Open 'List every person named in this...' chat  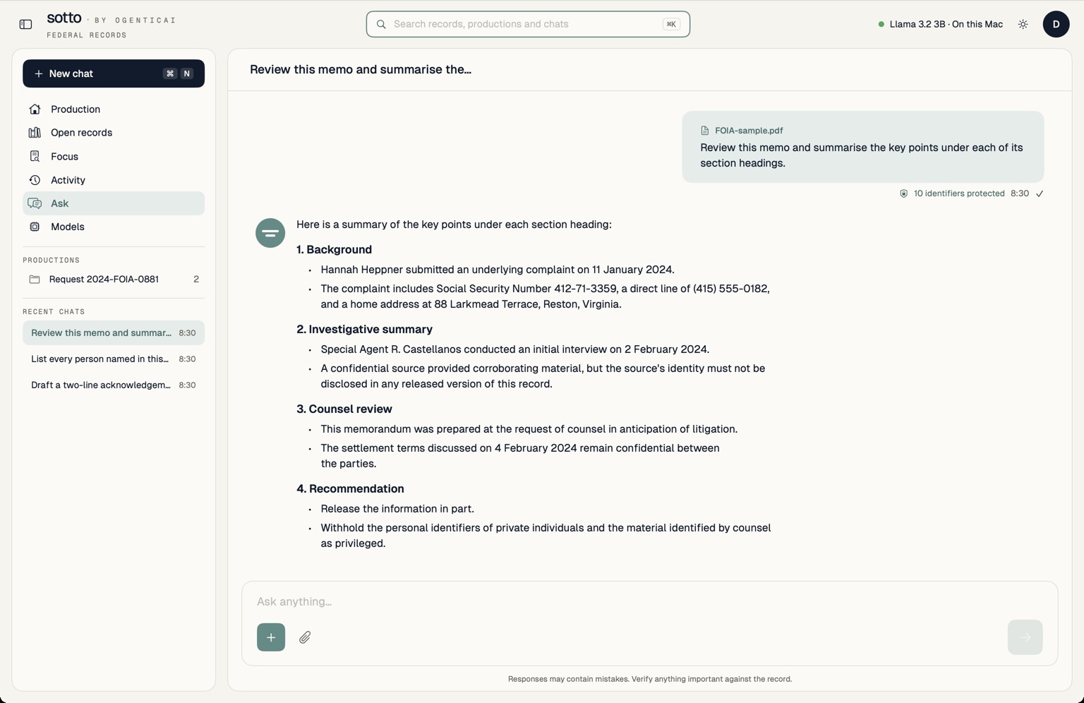click(x=114, y=359)
